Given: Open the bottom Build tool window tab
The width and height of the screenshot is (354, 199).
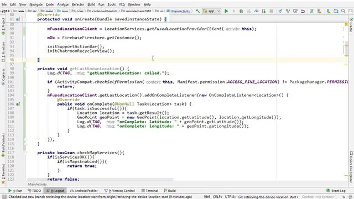Looking at the screenshot, I should point(170,191).
